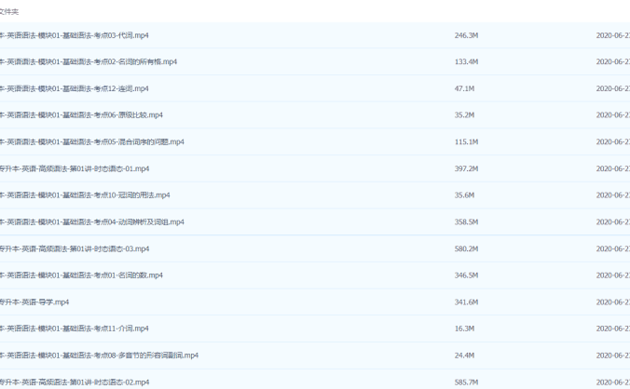
Task: Open the 考点01-名词的数.mp4 file
Action: [82, 275]
